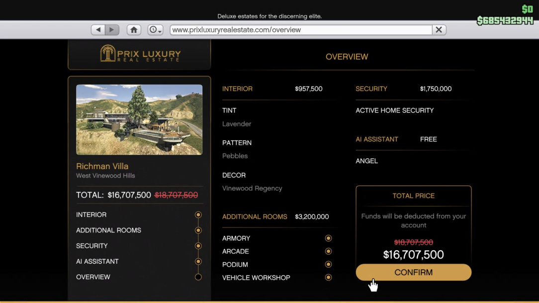Click the OVERVIEW page heading

347,57
